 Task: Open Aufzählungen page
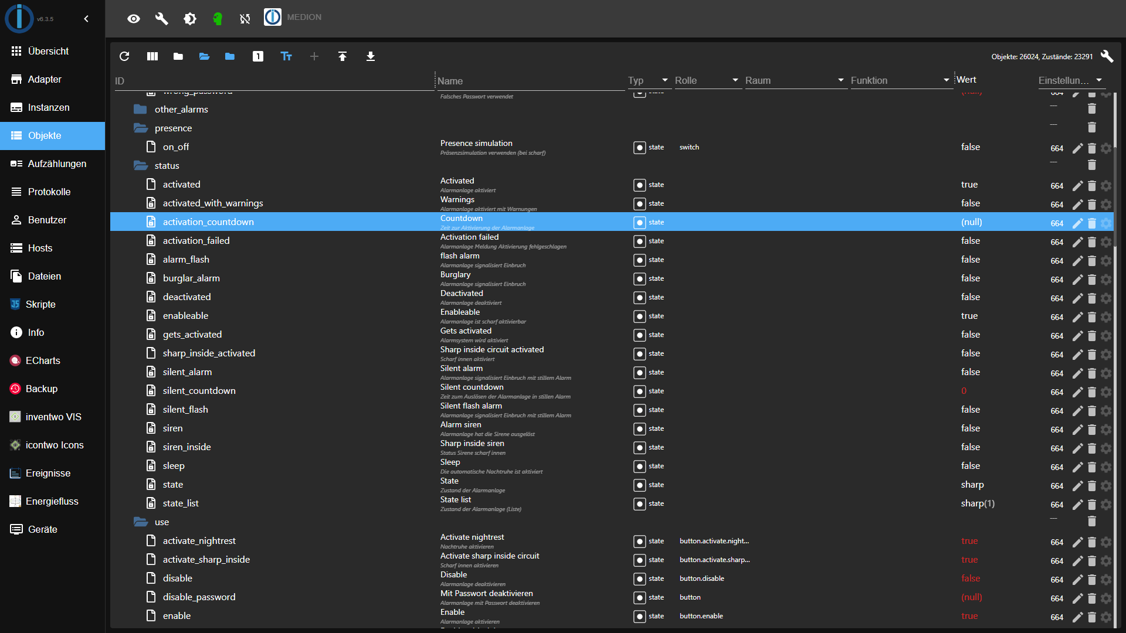coord(53,164)
